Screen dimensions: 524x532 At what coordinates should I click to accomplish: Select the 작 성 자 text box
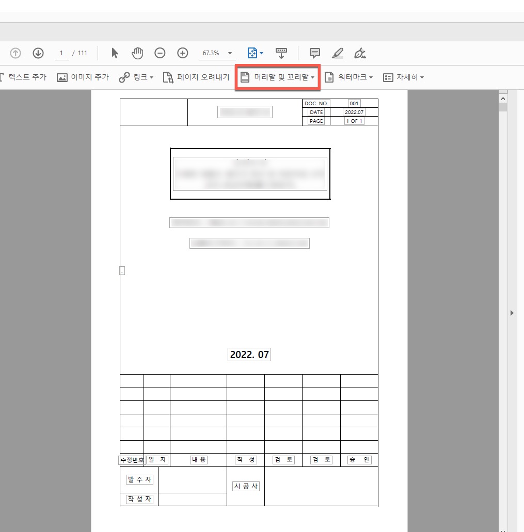pyautogui.click(x=139, y=499)
